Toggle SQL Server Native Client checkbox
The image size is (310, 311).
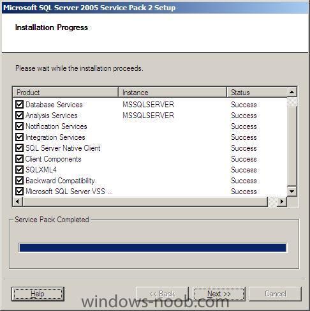(19, 148)
